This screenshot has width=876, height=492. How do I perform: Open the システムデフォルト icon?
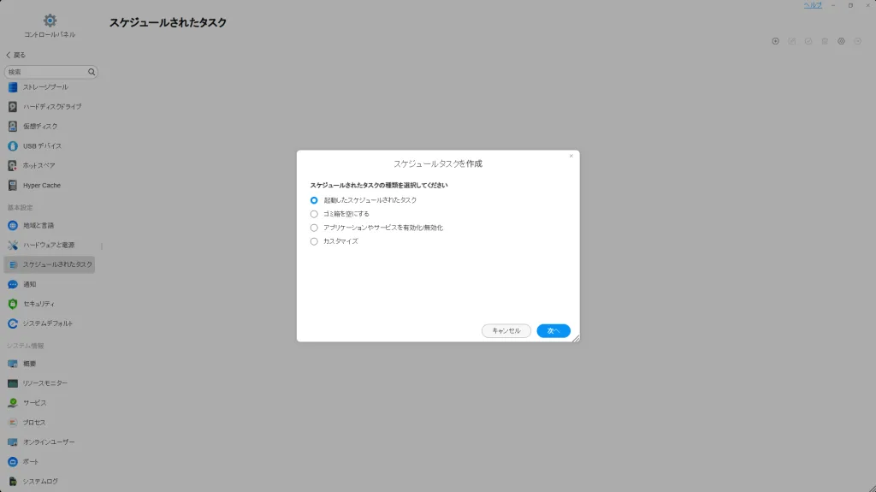pyautogui.click(x=12, y=323)
